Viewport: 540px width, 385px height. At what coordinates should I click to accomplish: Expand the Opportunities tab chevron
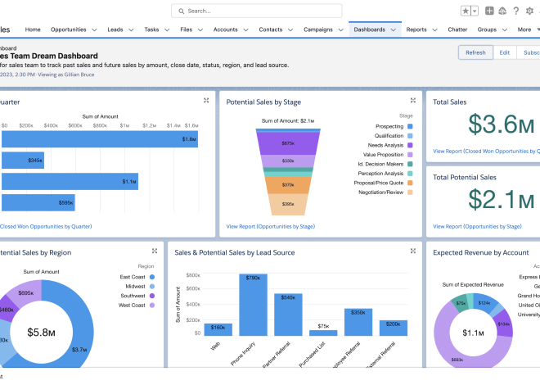point(94,30)
